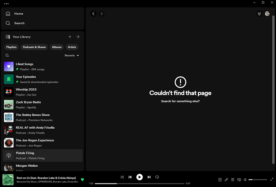Viewport: 276px width, 187px height.
Task: Click Zach Bryan Radio cover thumbnail
Action: coord(9,105)
